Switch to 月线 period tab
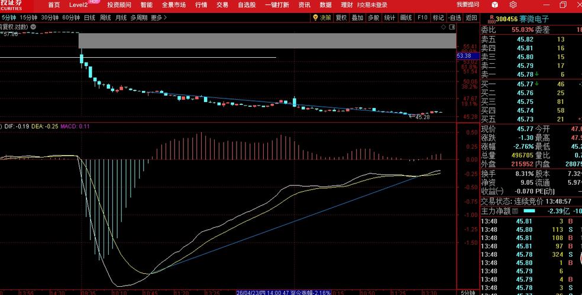This screenshot has width=582, height=295. pyautogui.click(x=121, y=17)
